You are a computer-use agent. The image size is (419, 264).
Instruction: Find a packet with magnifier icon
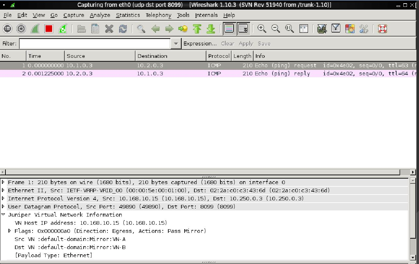pos(141,29)
